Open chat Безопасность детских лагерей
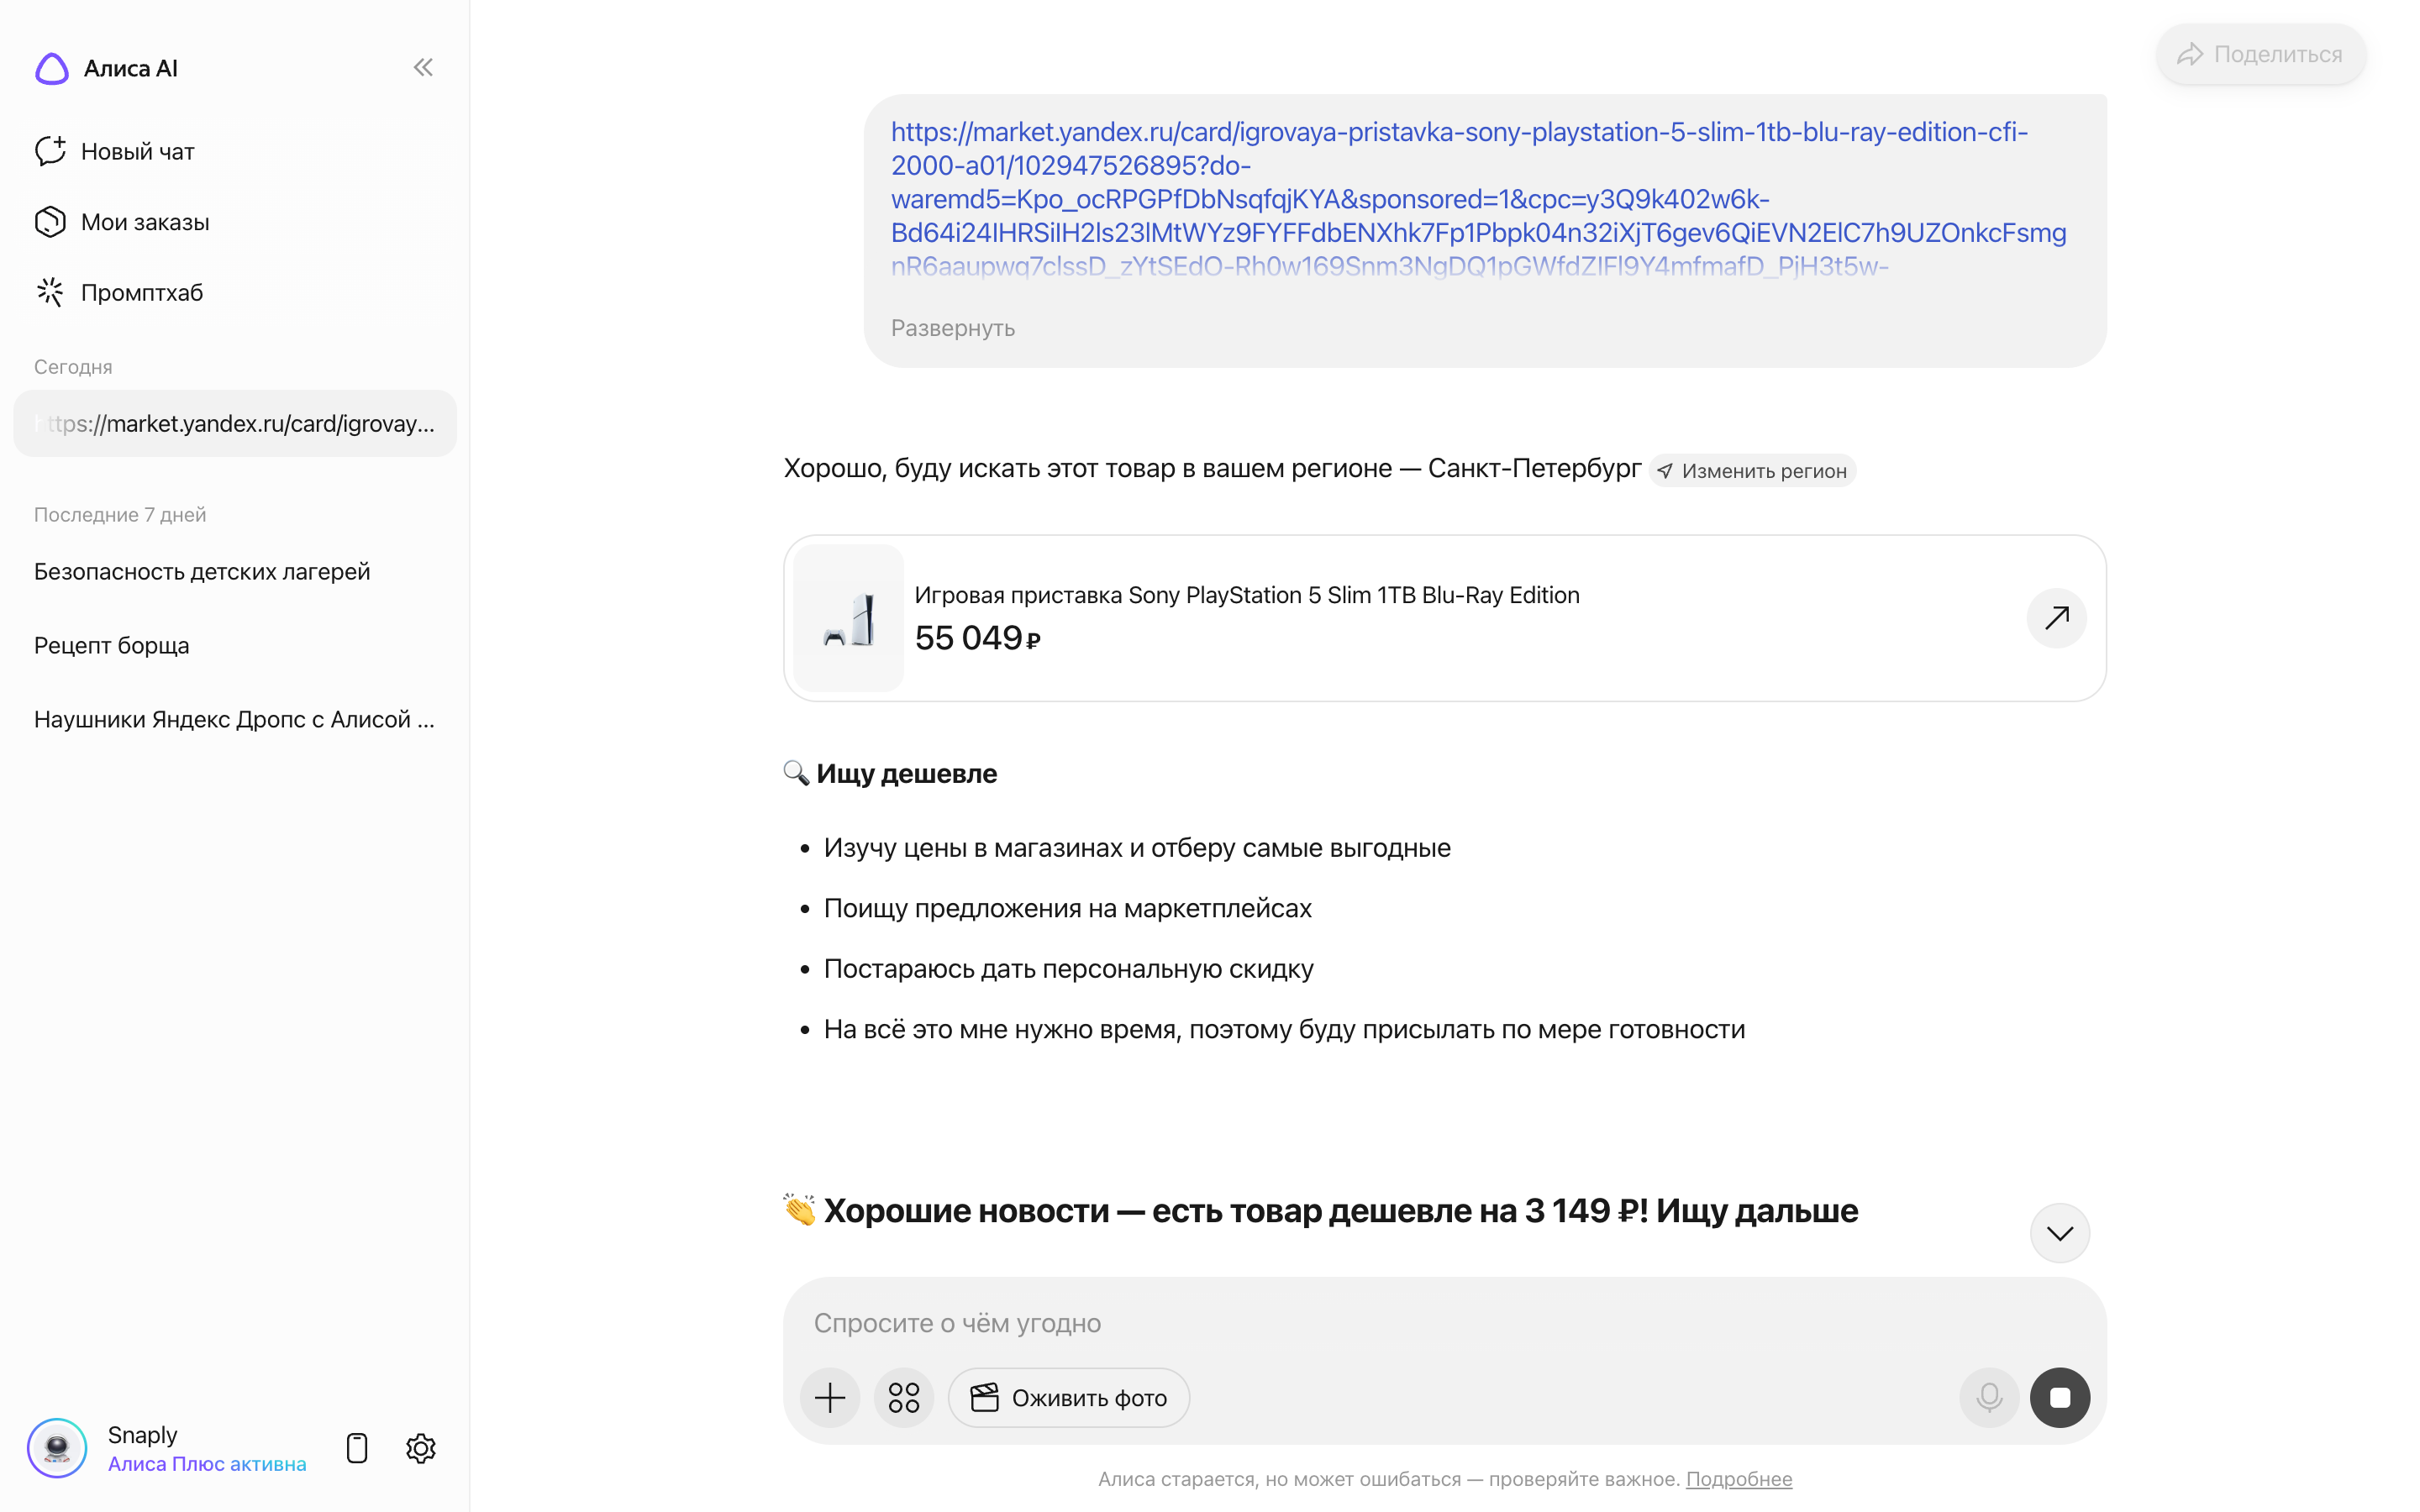Image resolution: width=2420 pixels, height=1512 pixels. [x=202, y=571]
